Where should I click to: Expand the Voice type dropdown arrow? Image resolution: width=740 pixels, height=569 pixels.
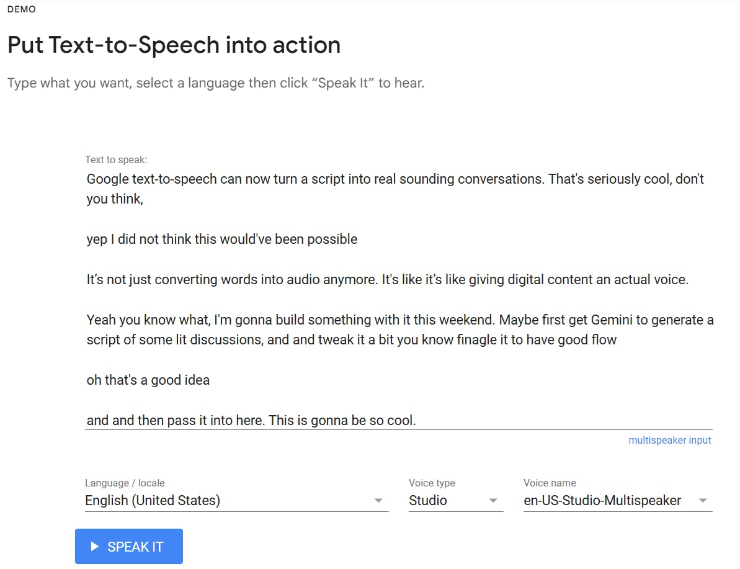(x=493, y=501)
